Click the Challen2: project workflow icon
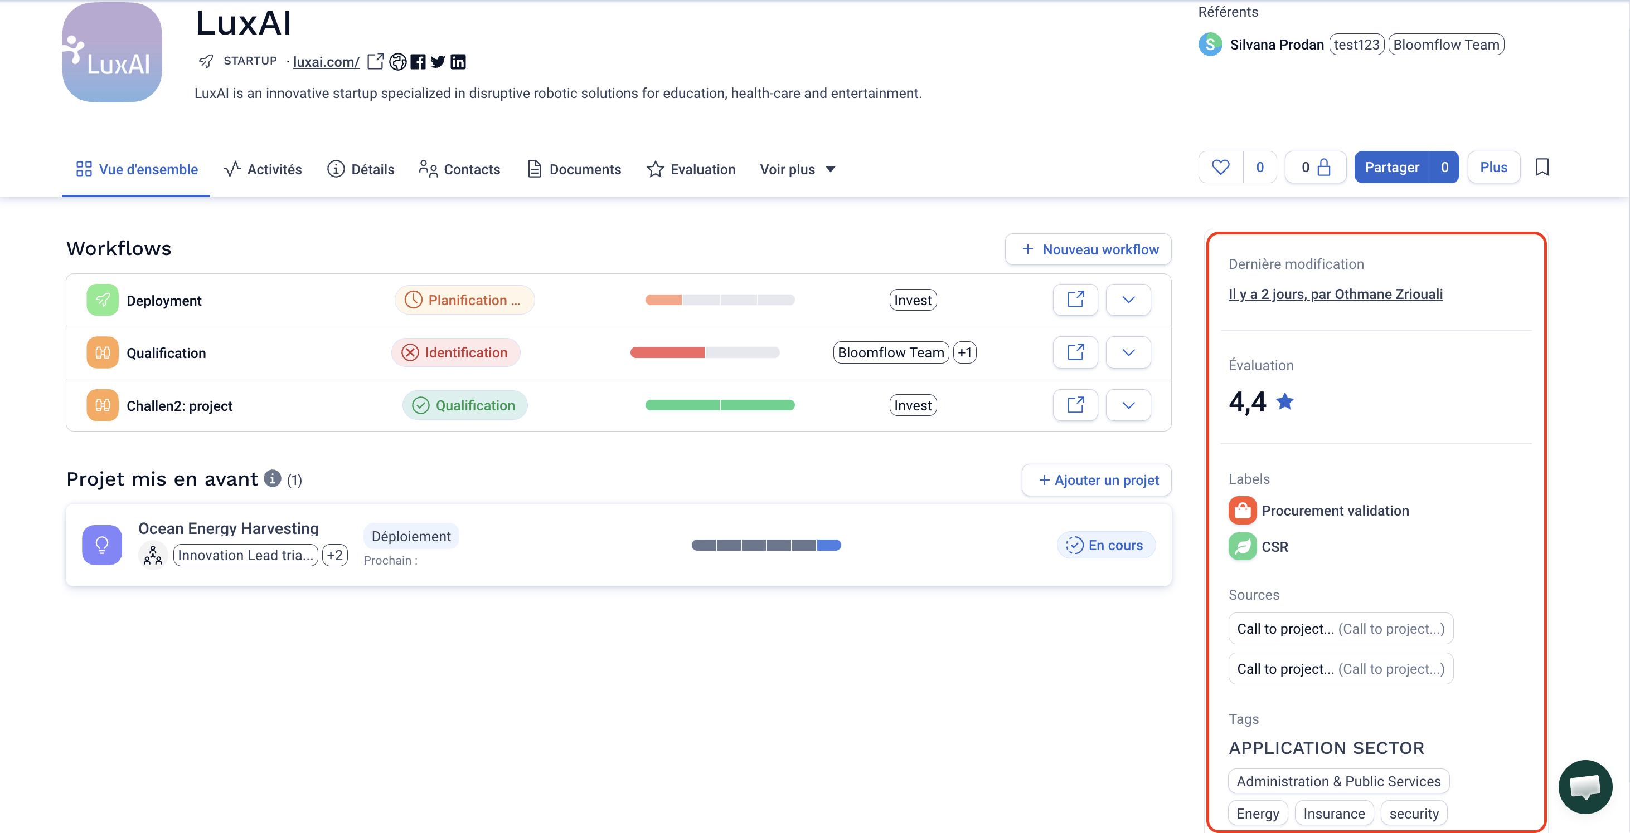Screen dimensions: 1630x833 point(103,405)
